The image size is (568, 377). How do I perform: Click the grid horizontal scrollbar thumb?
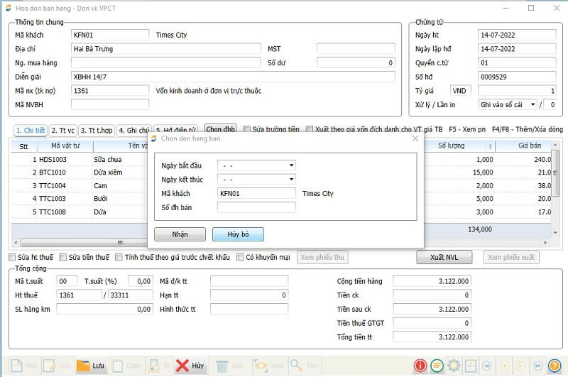point(84,242)
